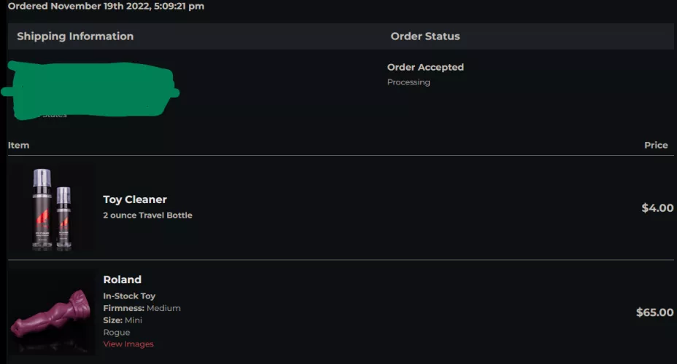
Task: Click the Rogue color label
Action: click(117, 332)
